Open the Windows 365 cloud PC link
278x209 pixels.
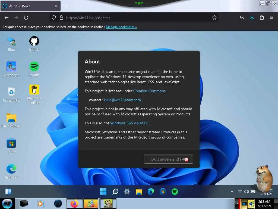[129, 123]
